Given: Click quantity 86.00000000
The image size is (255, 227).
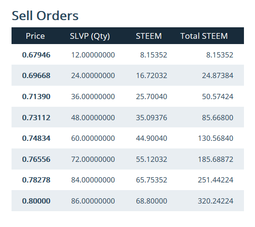Looking at the screenshot, I should (93, 201).
